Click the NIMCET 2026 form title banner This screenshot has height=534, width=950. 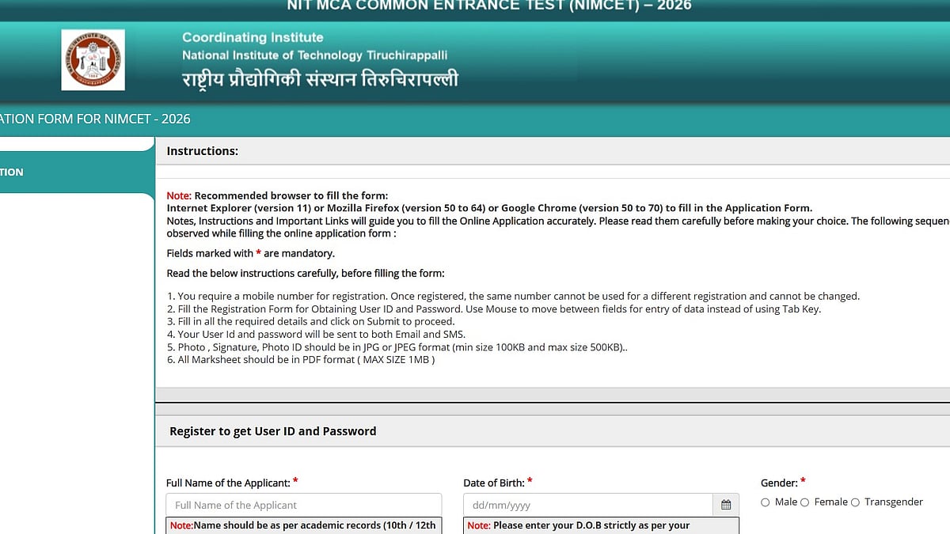(x=95, y=118)
